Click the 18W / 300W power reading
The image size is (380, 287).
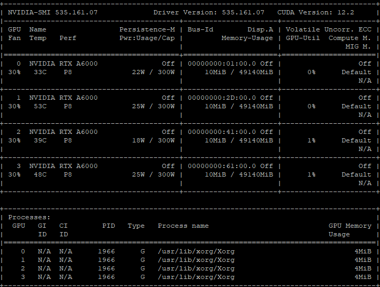[153, 140]
